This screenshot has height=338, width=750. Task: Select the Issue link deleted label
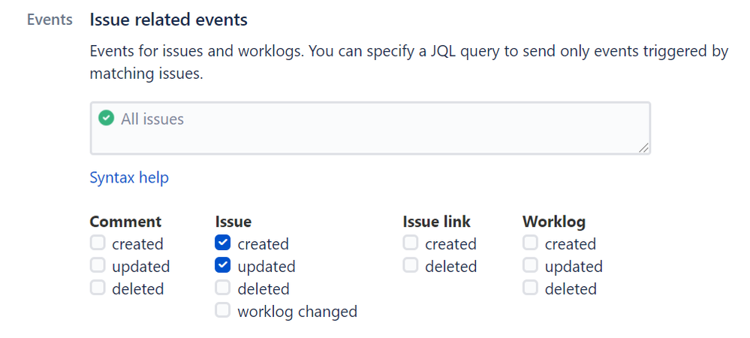(451, 267)
